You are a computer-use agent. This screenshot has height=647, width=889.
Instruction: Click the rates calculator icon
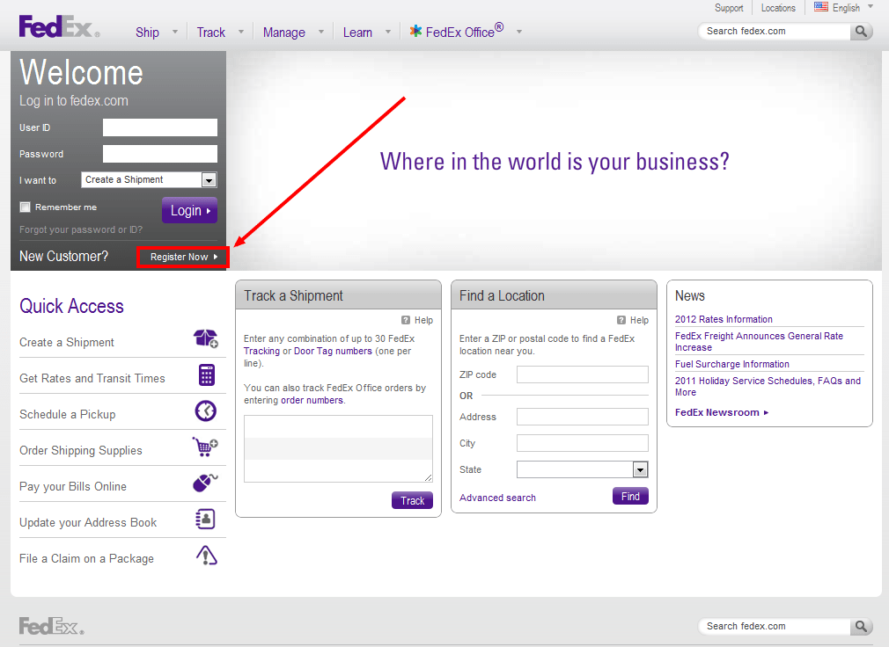206,374
